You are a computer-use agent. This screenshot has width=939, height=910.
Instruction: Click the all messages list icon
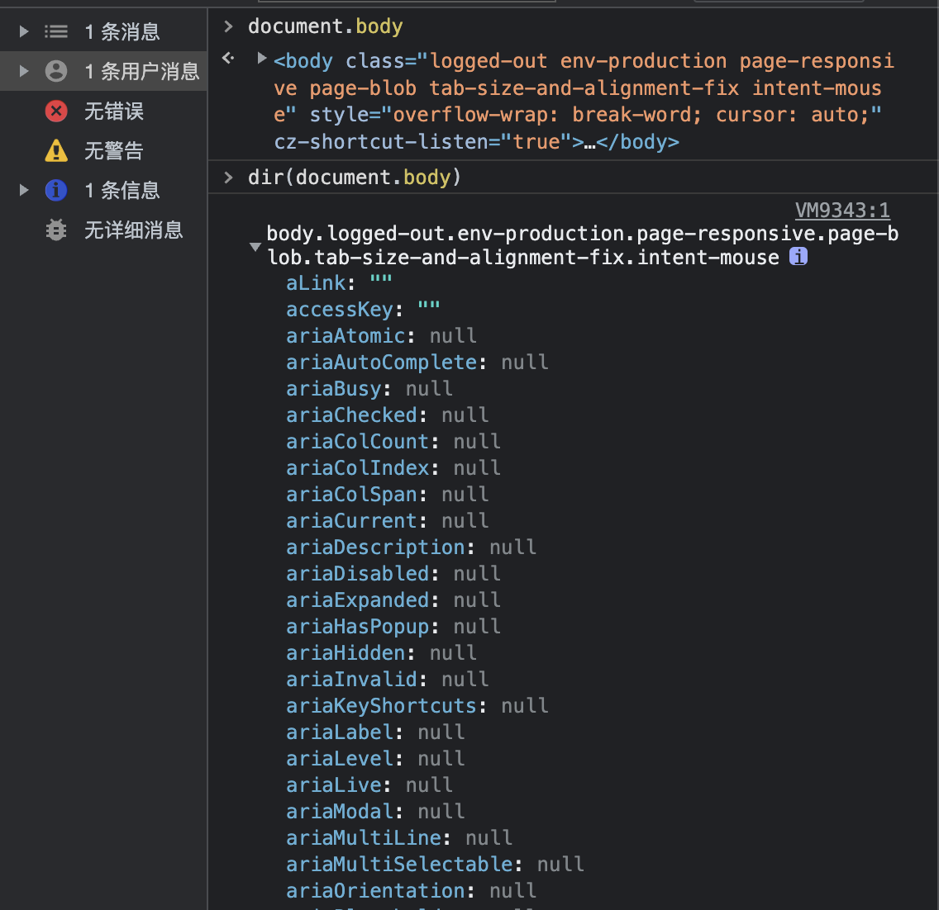[x=56, y=31]
